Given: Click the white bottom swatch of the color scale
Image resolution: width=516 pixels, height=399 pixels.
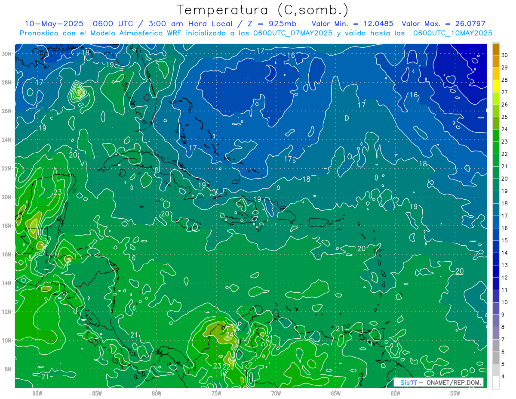Looking at the screenshot, I should [x=496, y=383].
